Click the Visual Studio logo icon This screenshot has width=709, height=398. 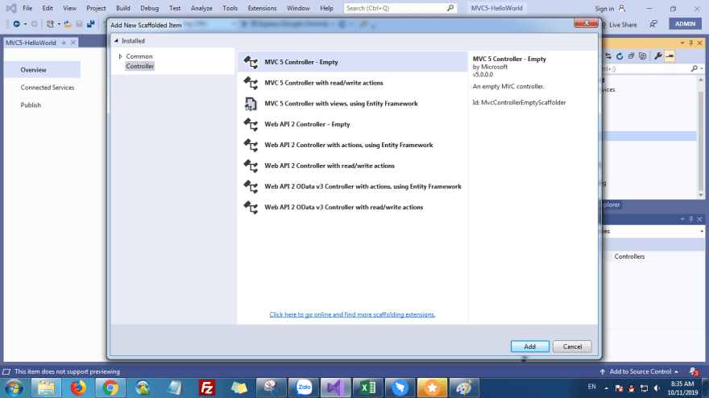[x=10, y=8]
